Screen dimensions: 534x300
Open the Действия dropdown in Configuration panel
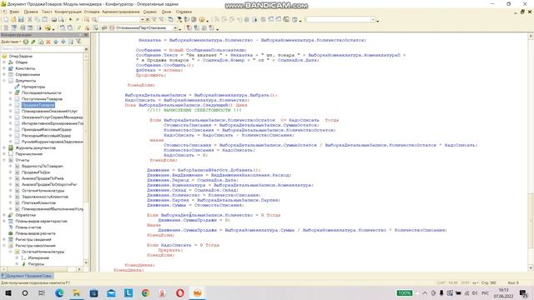pos(11,42)
